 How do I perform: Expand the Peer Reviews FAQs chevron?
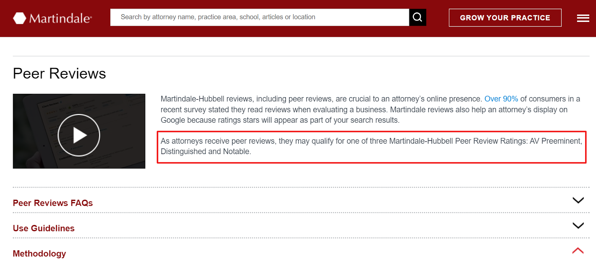[578, 200]
